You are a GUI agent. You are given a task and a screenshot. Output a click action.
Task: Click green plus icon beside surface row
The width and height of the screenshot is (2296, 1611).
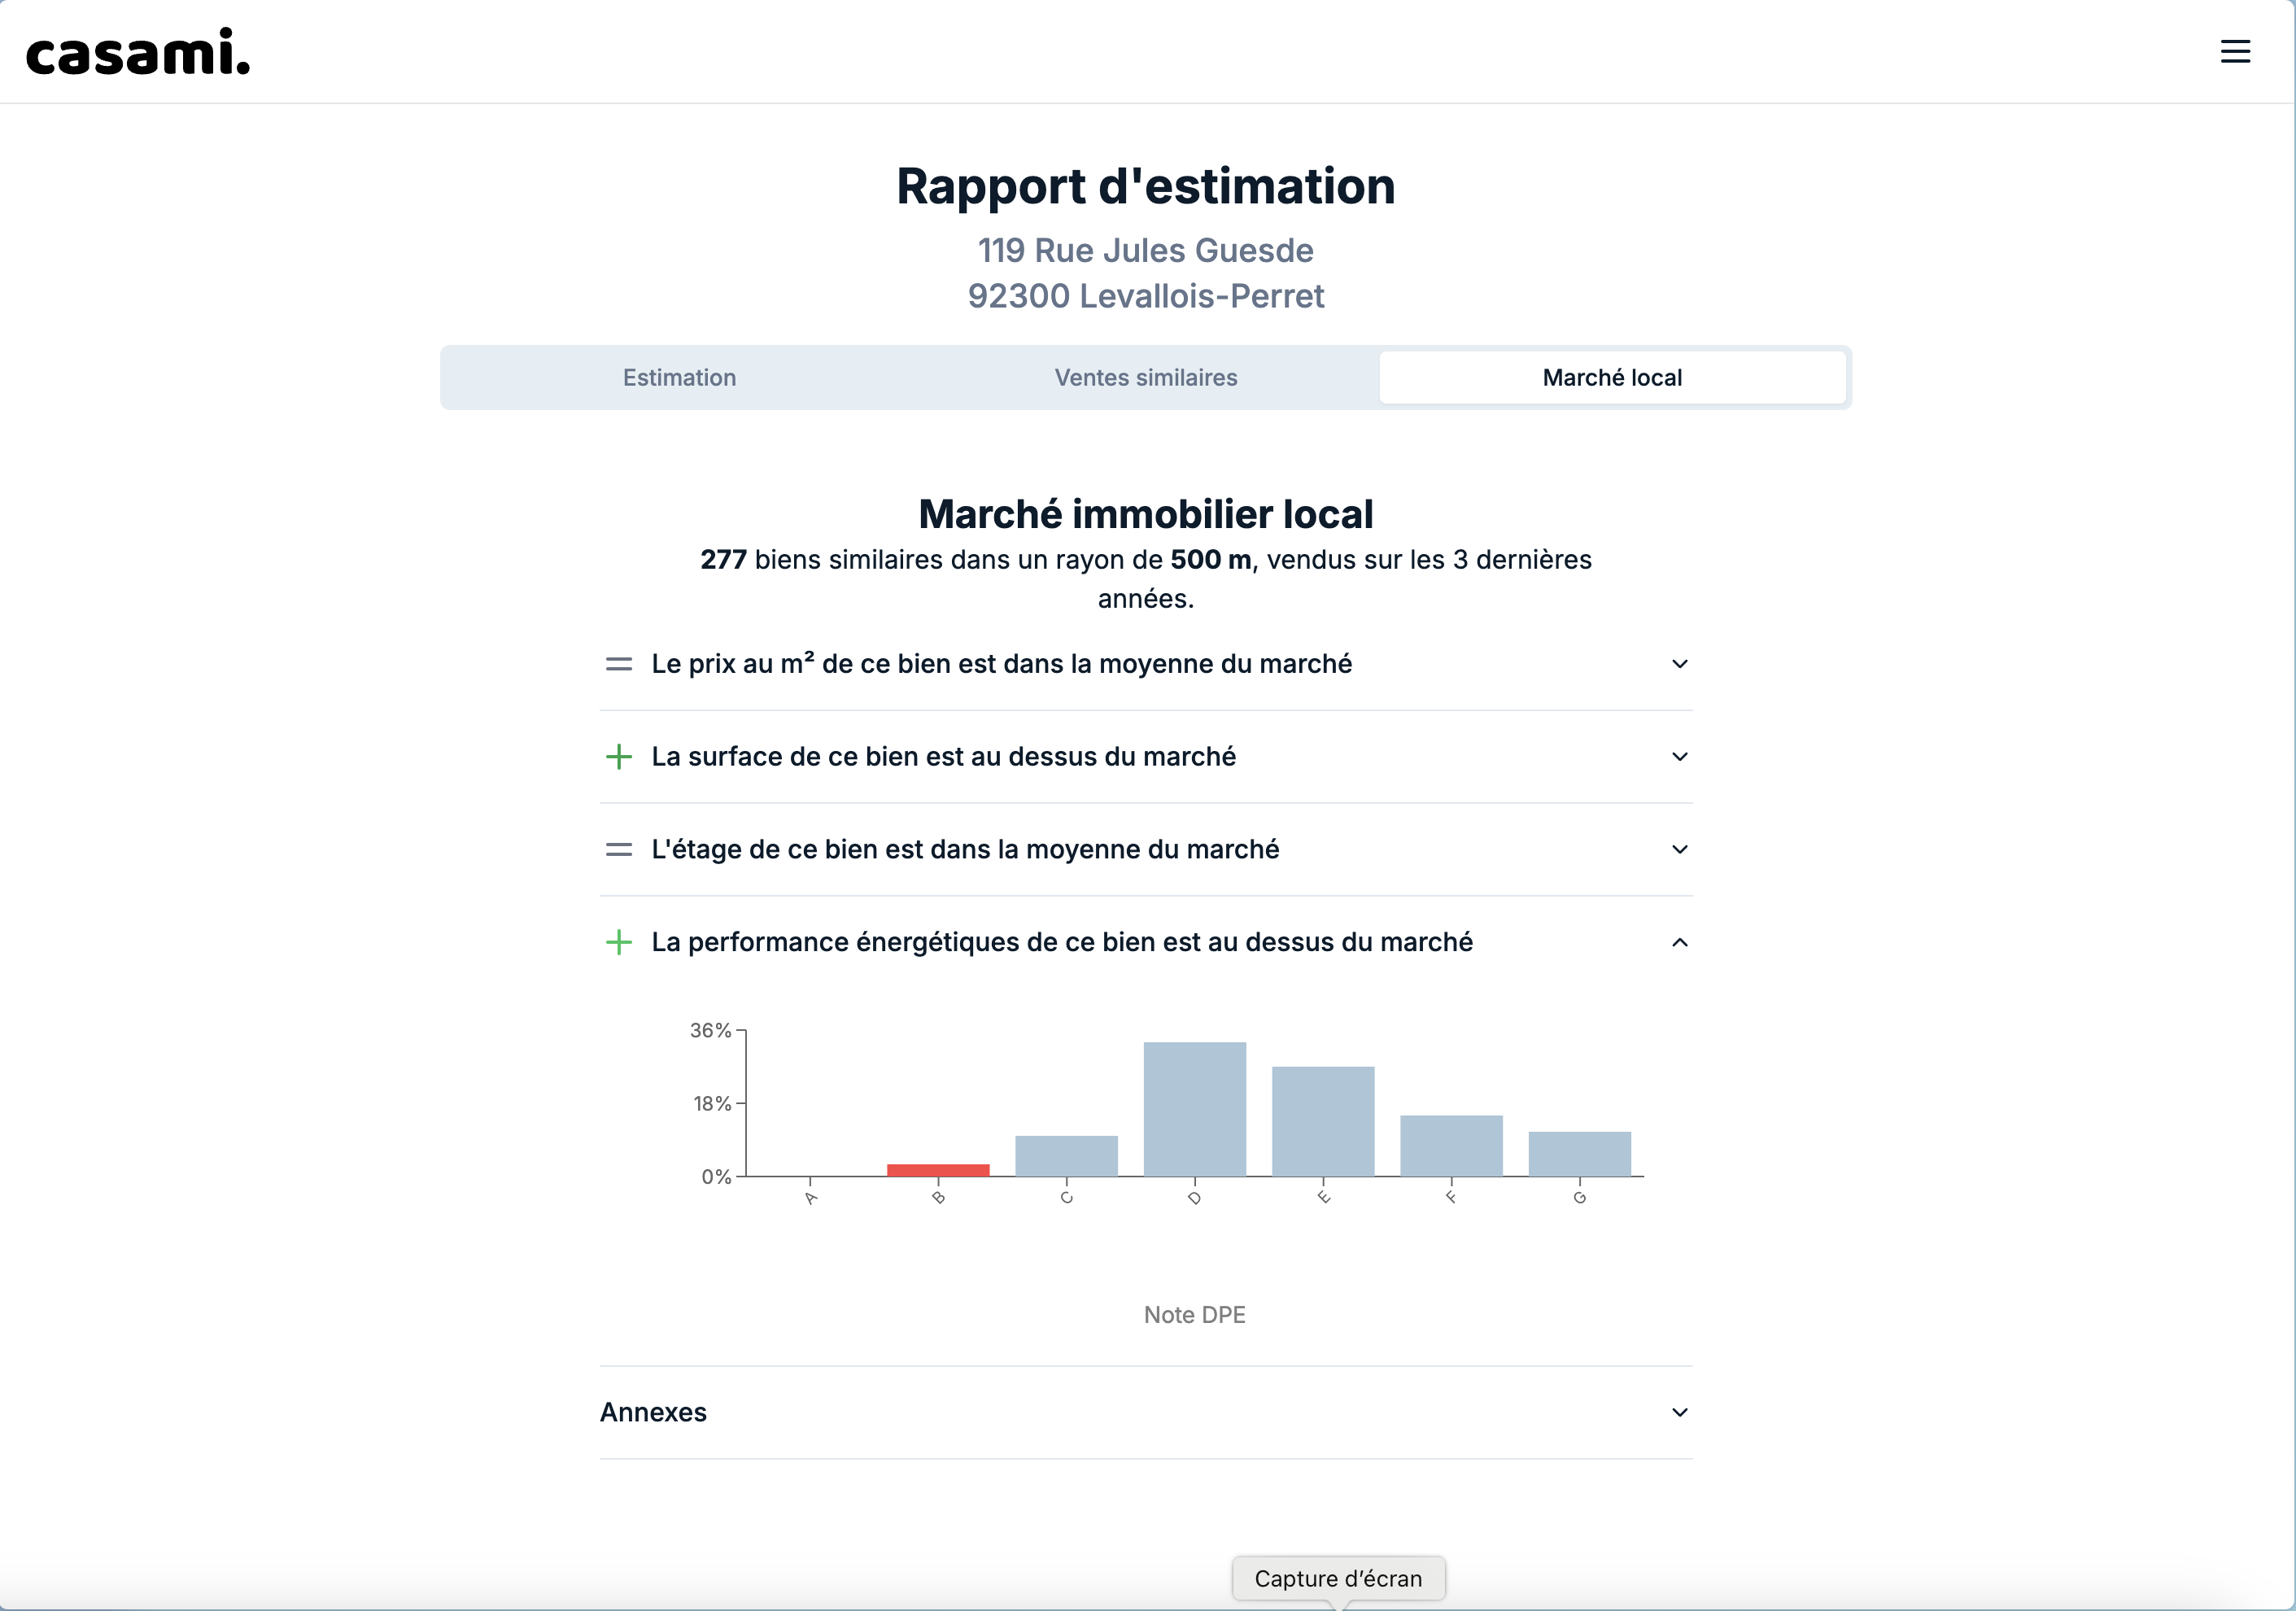[619, 757]
